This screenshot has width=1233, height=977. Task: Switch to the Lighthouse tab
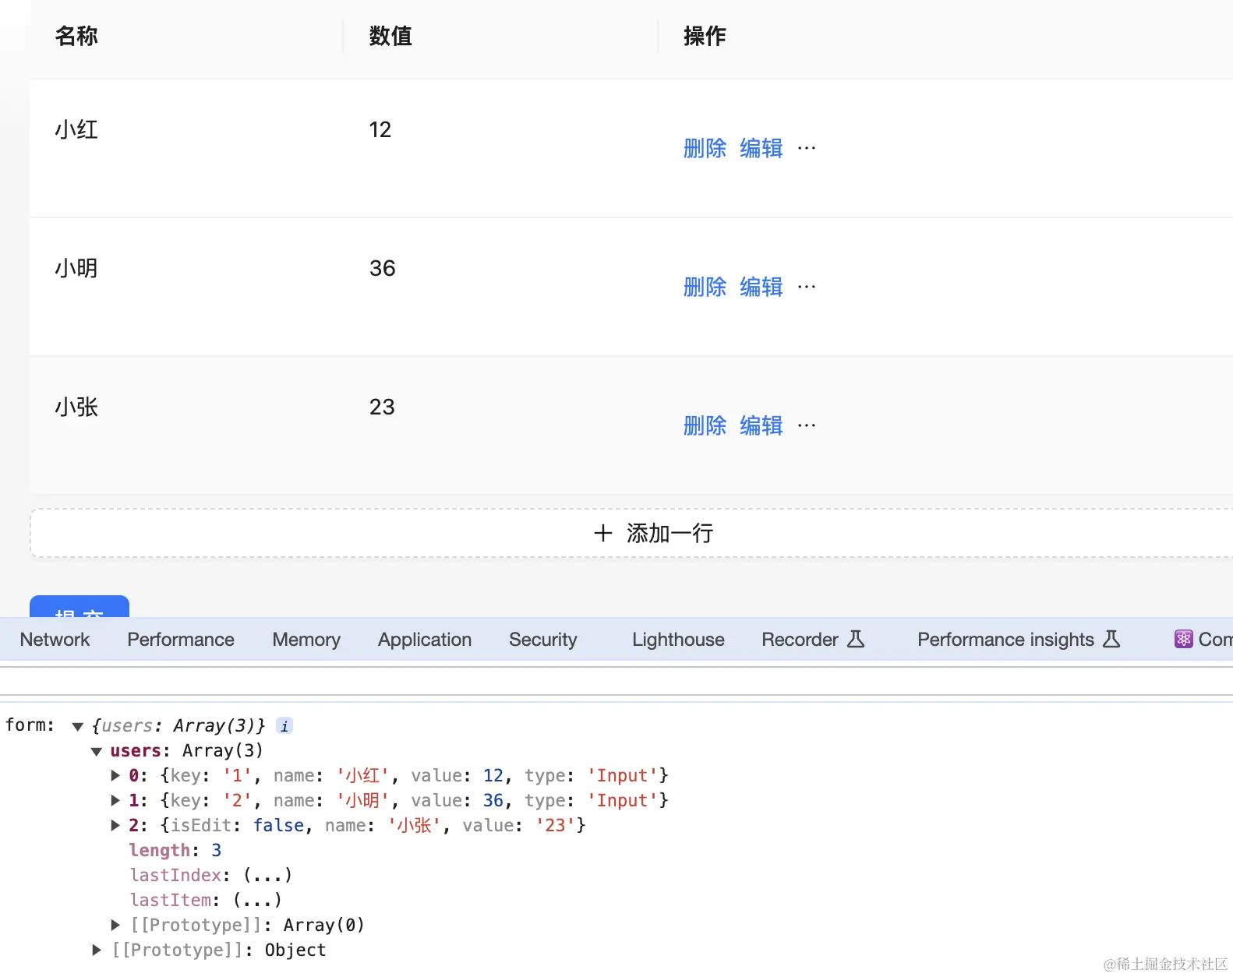678,640
